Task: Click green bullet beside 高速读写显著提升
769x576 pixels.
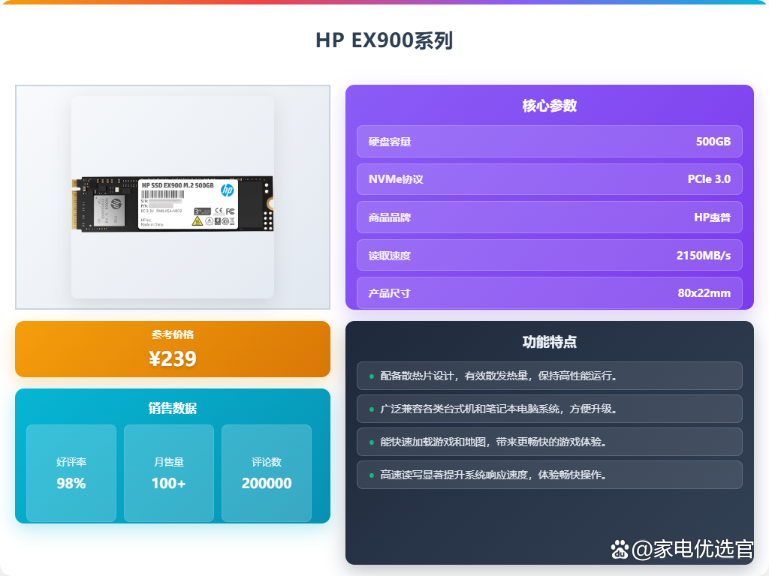Action: click(372, 475)
